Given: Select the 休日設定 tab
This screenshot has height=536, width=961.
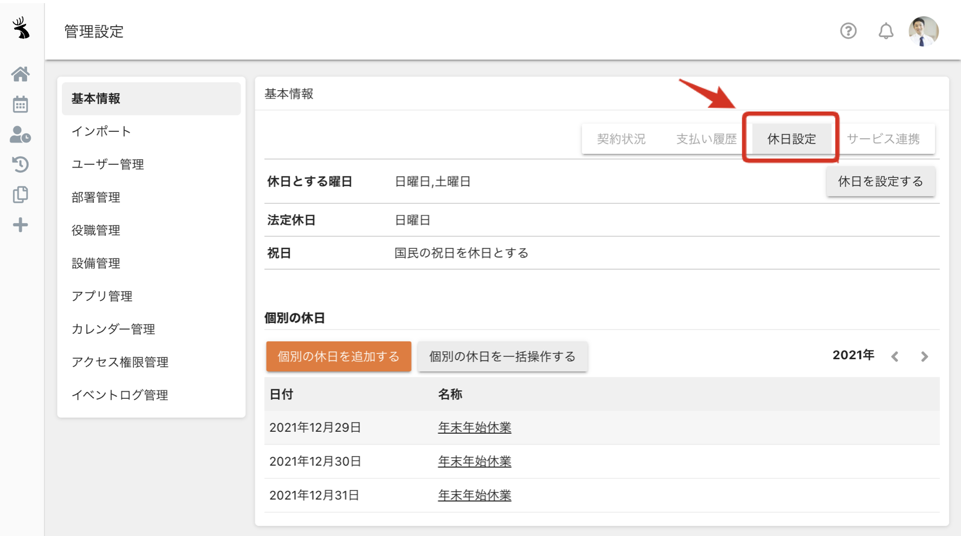Looking at the screenshot, I should (791, 139).
